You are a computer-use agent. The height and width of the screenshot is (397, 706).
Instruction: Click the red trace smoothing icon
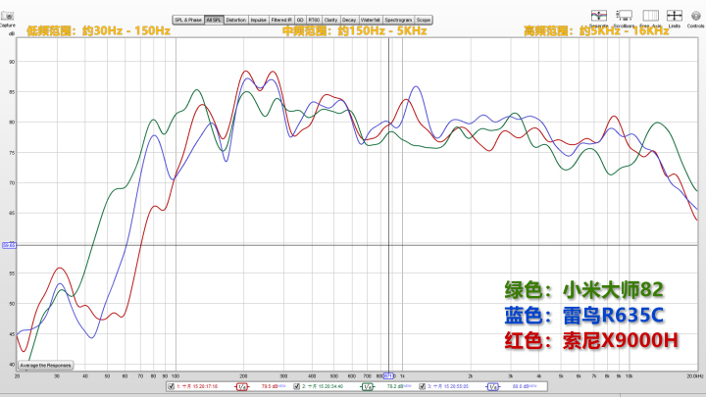[241, 387]
